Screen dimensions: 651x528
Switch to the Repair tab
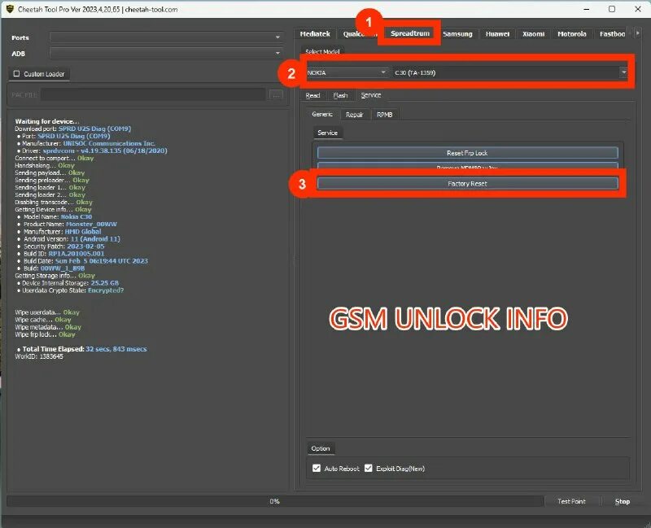click(x=356, y=114)
